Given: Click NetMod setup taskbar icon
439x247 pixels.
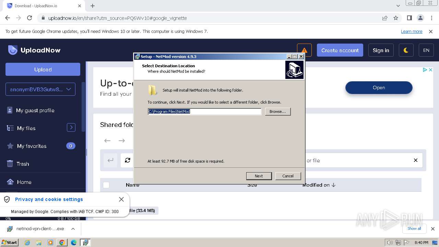Looking at the screenshot, I should coord(85,243).
